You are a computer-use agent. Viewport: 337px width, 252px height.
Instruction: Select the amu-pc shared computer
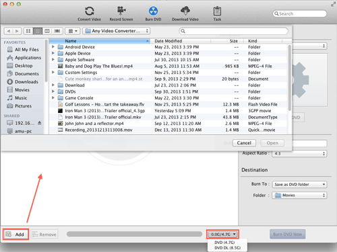tap(20, 131)
